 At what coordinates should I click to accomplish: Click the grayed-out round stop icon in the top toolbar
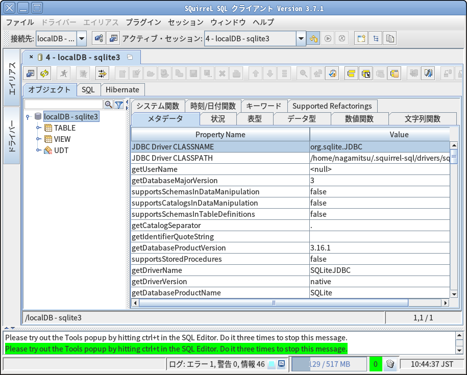(x=342, y=38)
